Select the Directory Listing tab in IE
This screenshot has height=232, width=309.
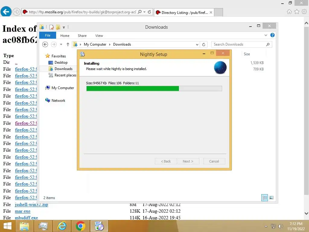click(184, 12)
